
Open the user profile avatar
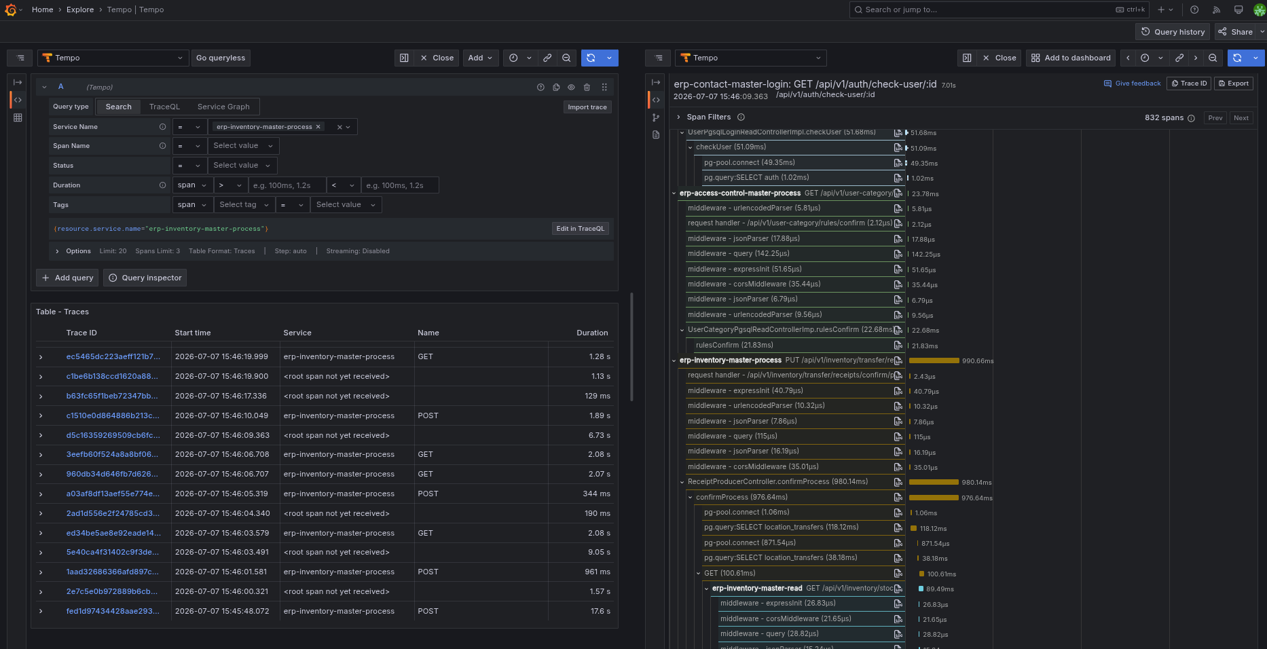[x=1259, y=10]
